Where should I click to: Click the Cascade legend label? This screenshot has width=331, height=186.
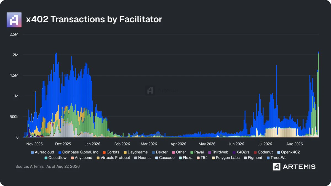(165, 158)
